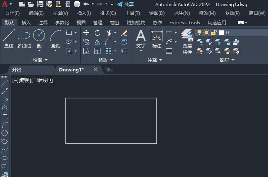Viewport: 268px width, 177px height.
Task: Open the 格式(O) menu
Action: pos(108,13)
